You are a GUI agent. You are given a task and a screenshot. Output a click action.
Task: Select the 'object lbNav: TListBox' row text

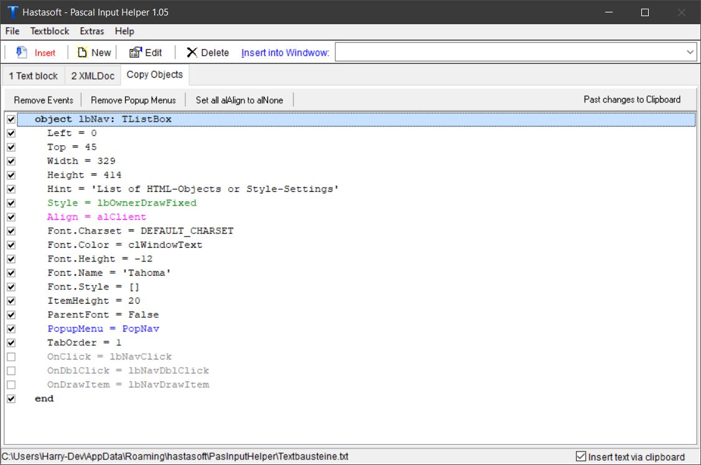point(103,119)
